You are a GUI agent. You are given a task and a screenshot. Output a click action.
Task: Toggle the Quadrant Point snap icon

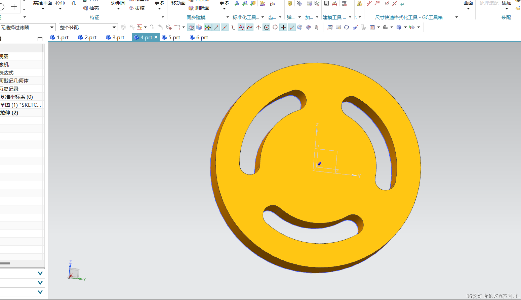click(275, 27)
